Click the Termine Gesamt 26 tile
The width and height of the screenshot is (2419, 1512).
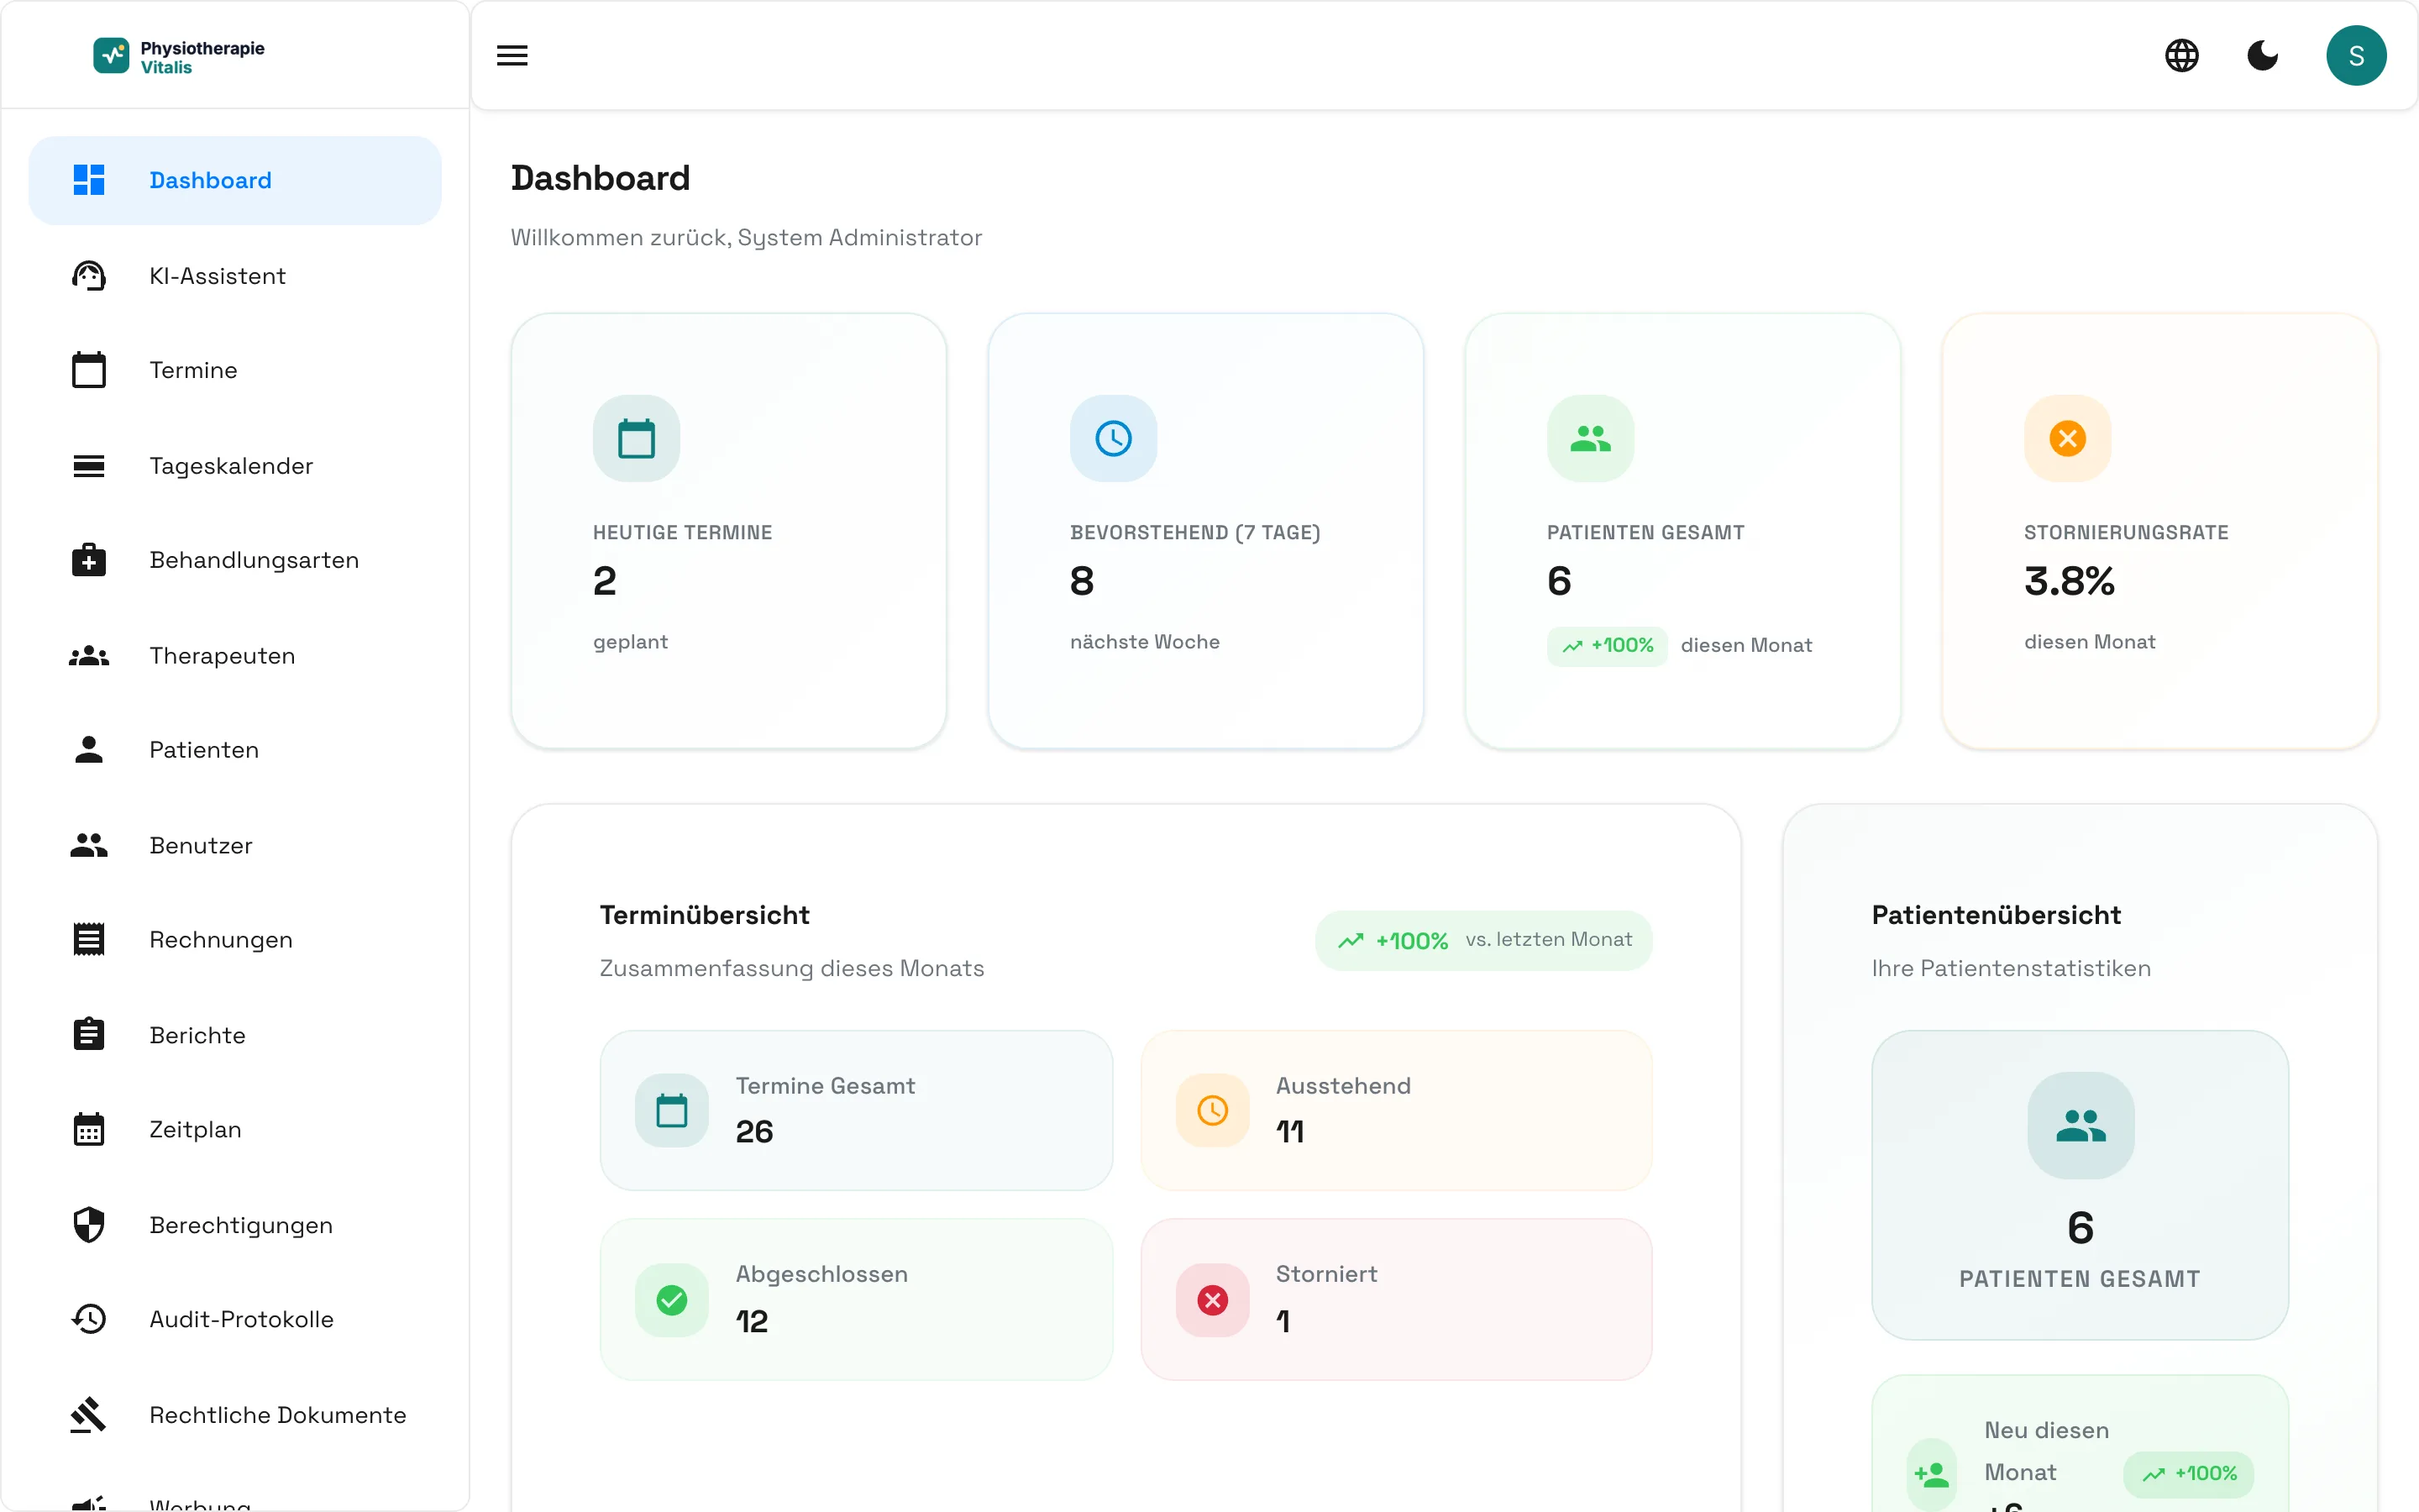click(x=856, y=1110)
